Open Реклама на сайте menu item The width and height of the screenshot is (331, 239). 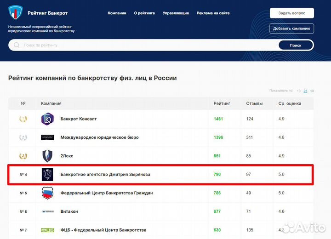213,13
